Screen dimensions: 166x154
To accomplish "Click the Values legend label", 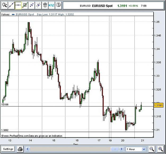I will point(5,14).
